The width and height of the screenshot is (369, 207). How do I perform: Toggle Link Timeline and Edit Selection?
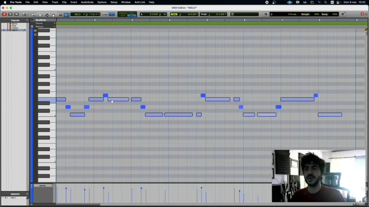pos(105,14)
